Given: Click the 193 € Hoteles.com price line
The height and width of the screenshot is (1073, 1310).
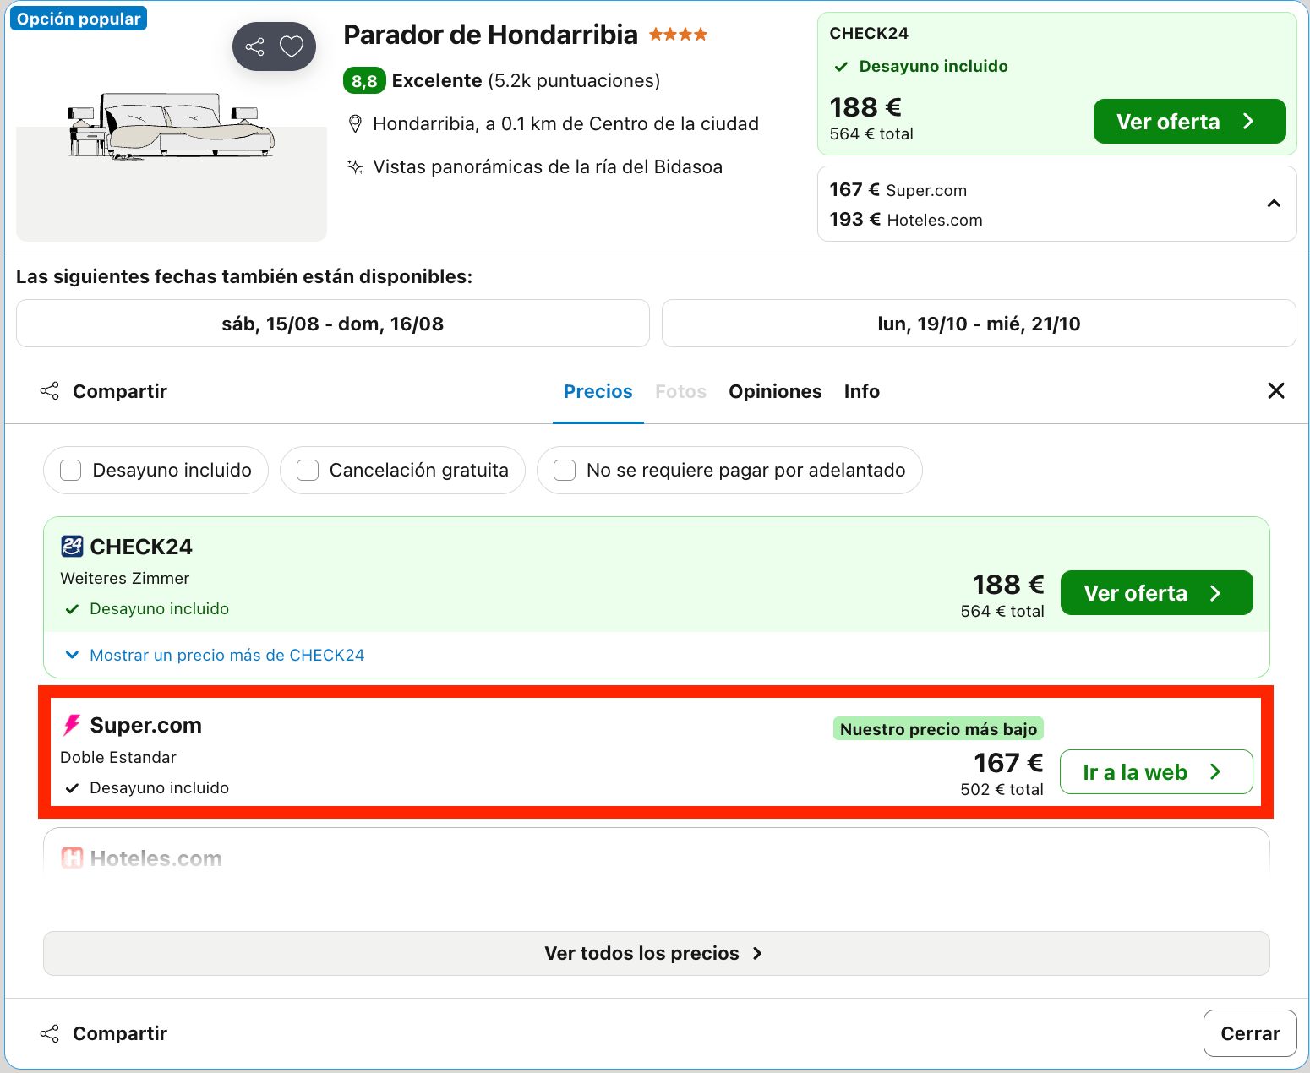Looking at the screenshot, I should 906,220.
